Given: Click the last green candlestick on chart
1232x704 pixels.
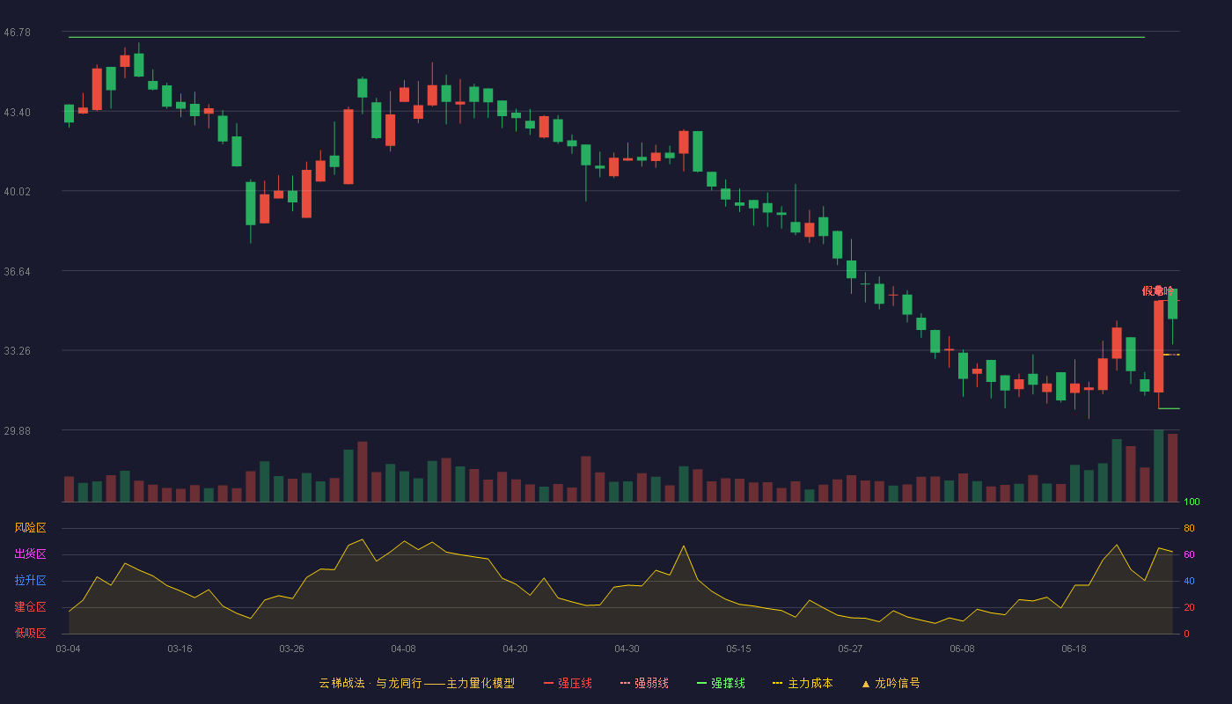Looking at the screenshot, I should [1172, 304].
